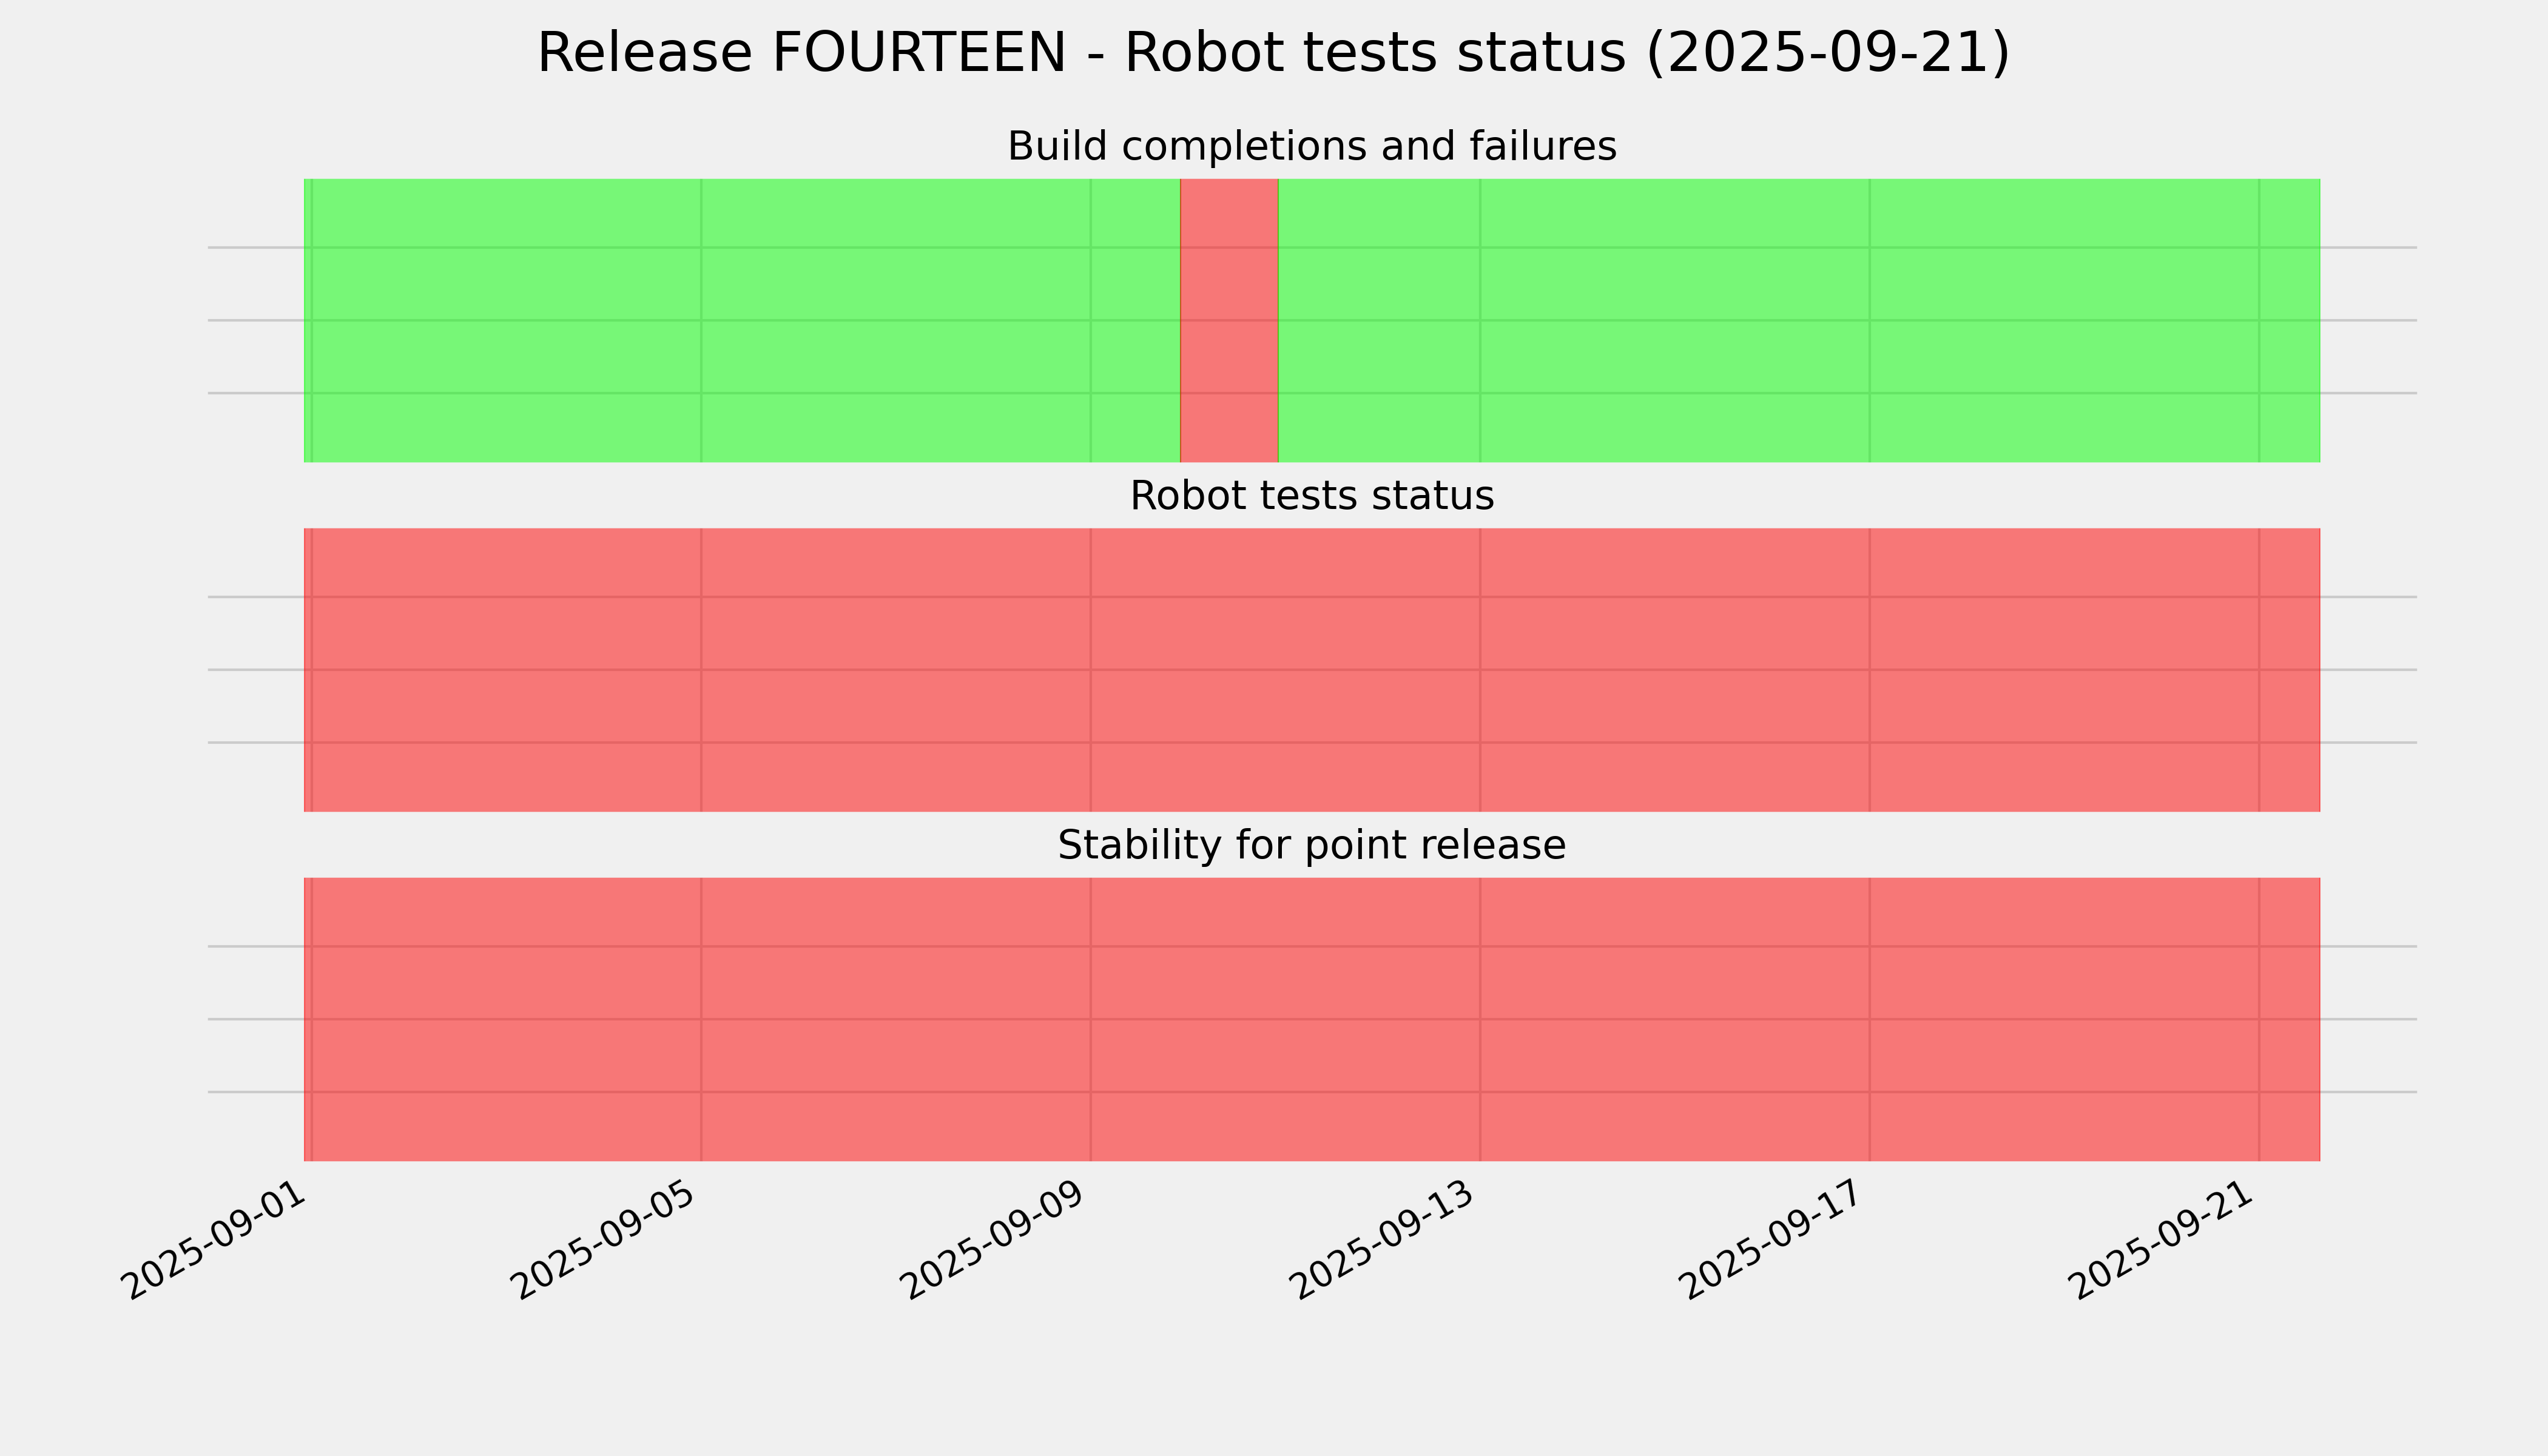Click the main chart title text

(1273, 53)
